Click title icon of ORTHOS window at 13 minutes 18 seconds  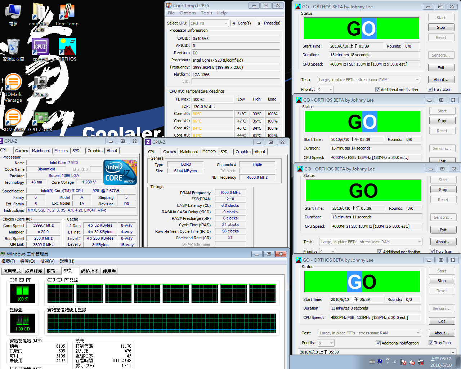(298, 6)
